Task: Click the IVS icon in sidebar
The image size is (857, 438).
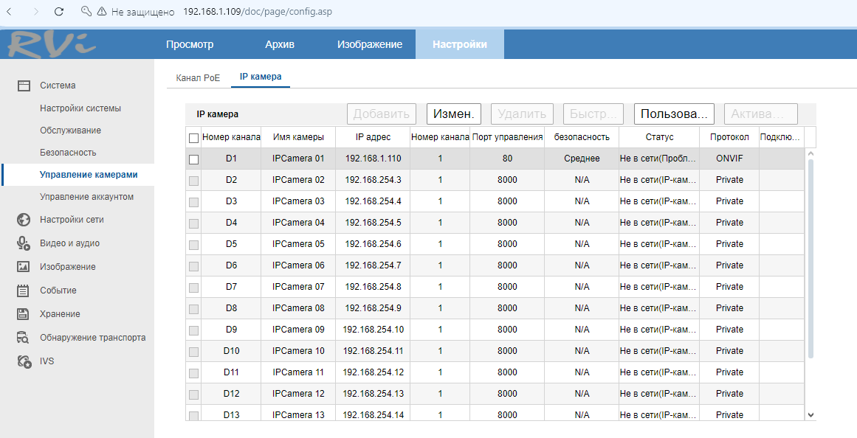Action: [x=23, y=361]
